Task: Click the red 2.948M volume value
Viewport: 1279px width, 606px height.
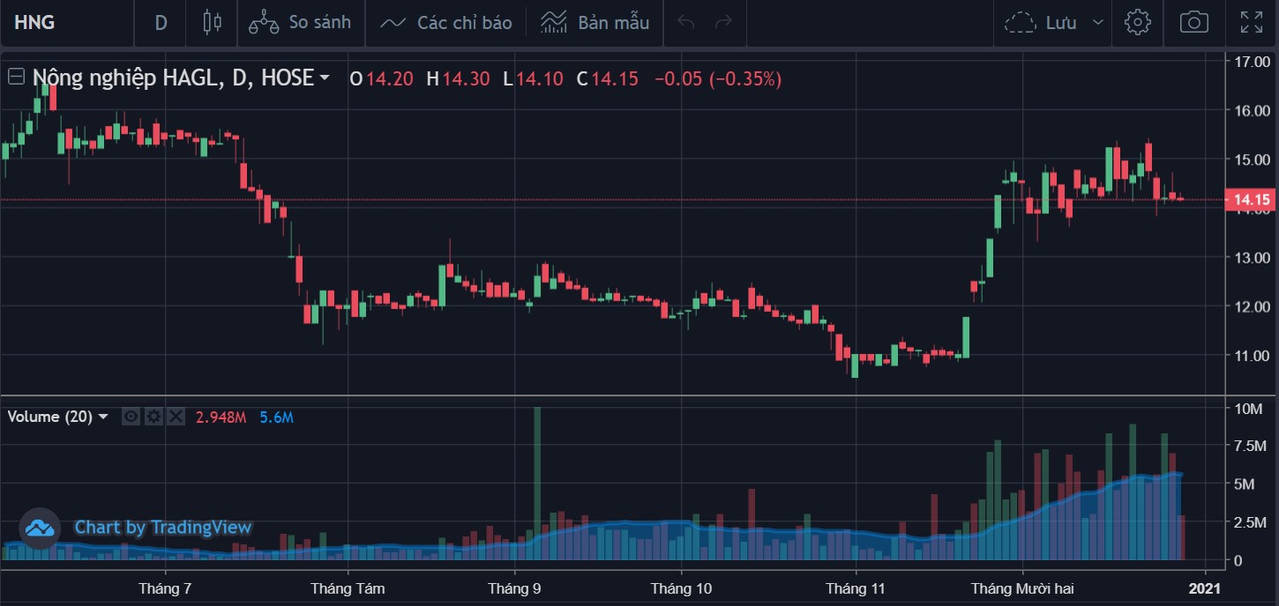Action: click(x=221, y=417)
